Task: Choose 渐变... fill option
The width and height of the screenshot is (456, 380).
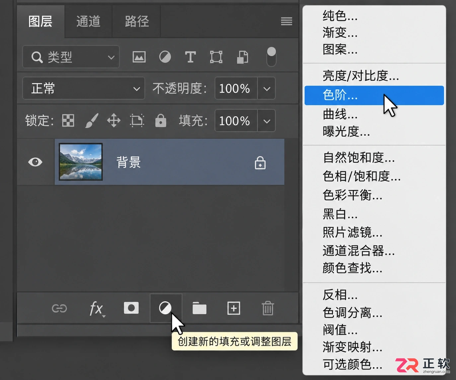Action: 374,33
